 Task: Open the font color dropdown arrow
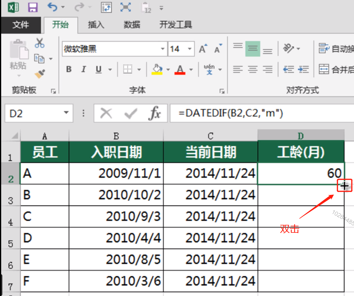click(x=191, y=70)
